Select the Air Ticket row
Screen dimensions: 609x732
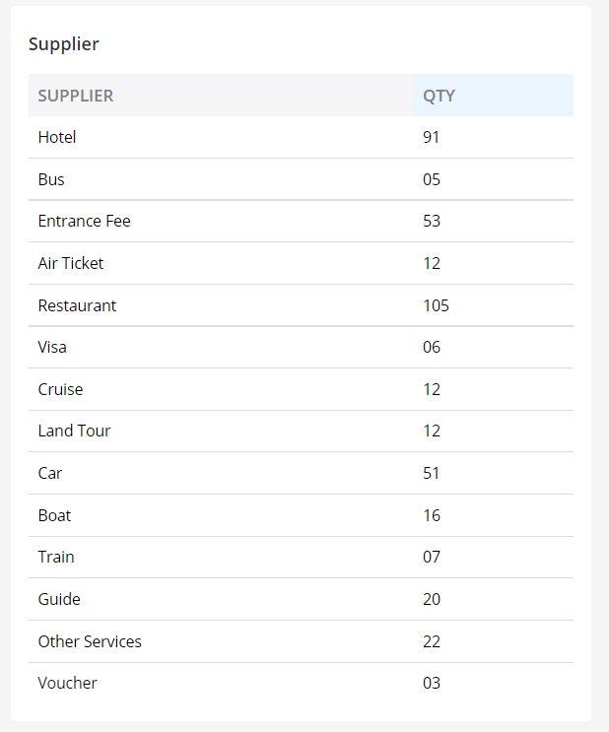(x=301, y=263)
